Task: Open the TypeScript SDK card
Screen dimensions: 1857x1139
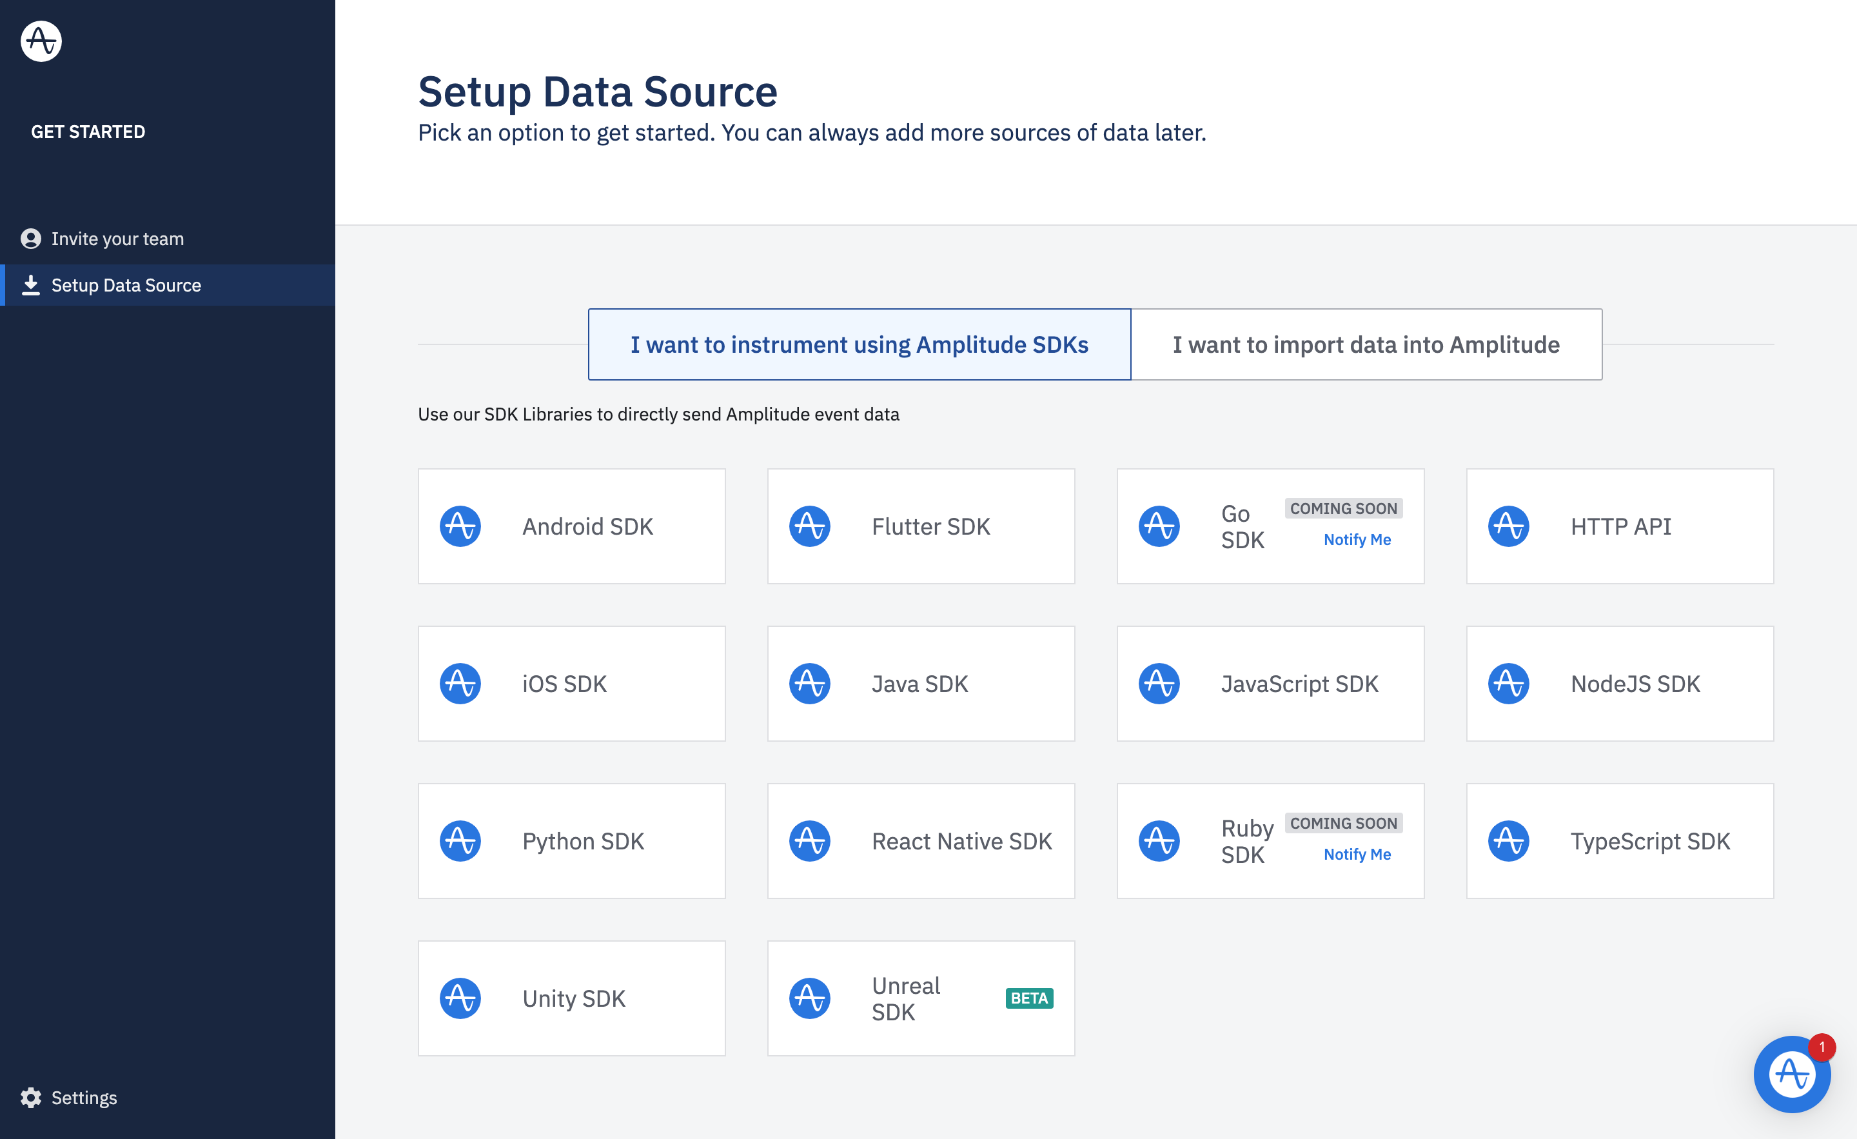Action: pyautogui.click(x=1620, y=841)
